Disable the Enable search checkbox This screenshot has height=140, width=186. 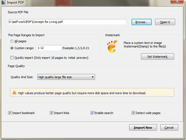click(92, 113)
